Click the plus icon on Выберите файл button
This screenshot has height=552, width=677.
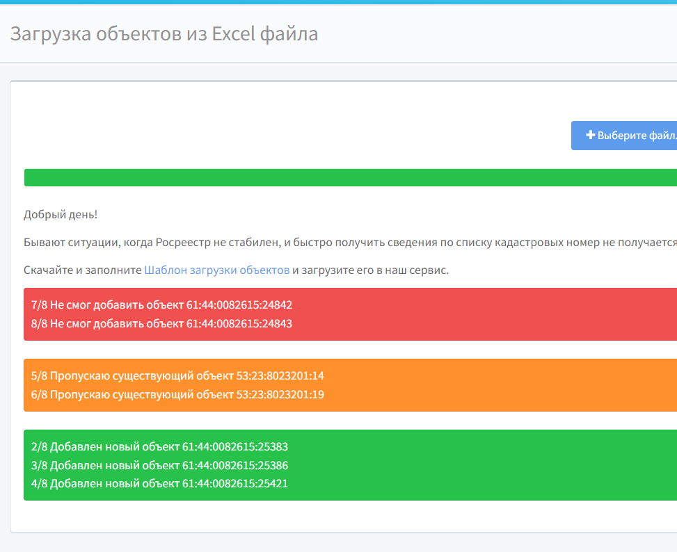[590, 135]
